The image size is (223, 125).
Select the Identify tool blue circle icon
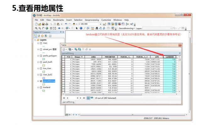pos(81,28)
